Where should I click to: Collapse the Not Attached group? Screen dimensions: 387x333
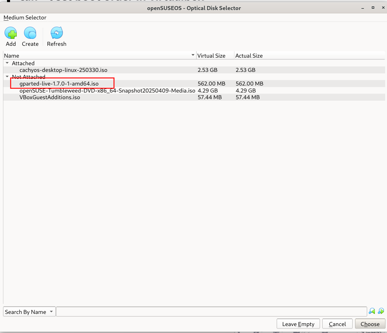click(7, 77)
